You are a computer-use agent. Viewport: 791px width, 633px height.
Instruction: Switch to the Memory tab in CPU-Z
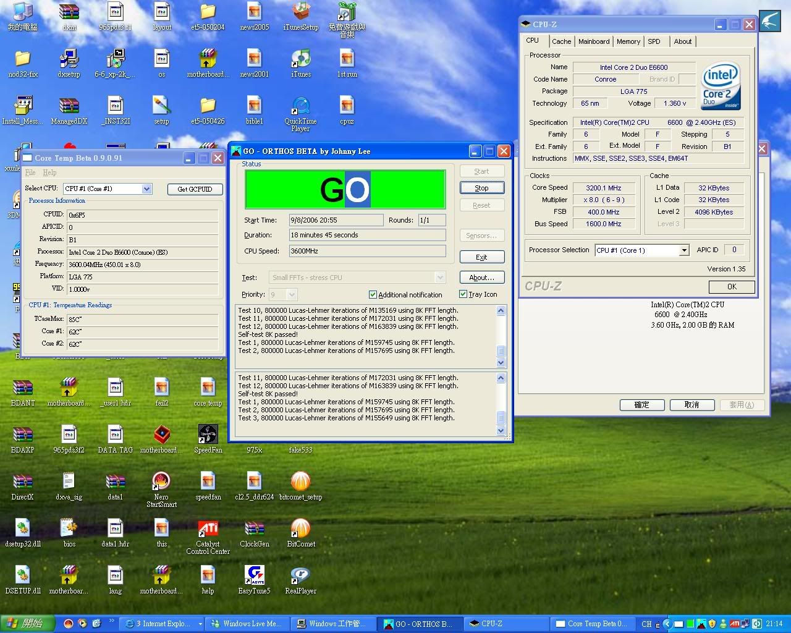point(628,41)
